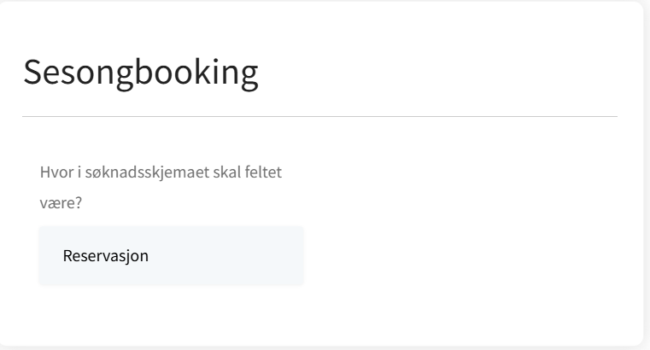Click the word 'feltet' in the label
Screen dimensions: 650x350
point(263,173)
